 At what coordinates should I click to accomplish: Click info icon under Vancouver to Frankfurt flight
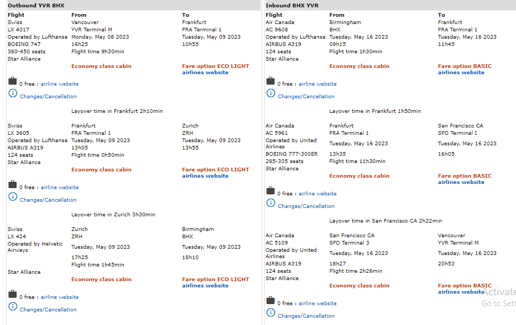(13, 94)
